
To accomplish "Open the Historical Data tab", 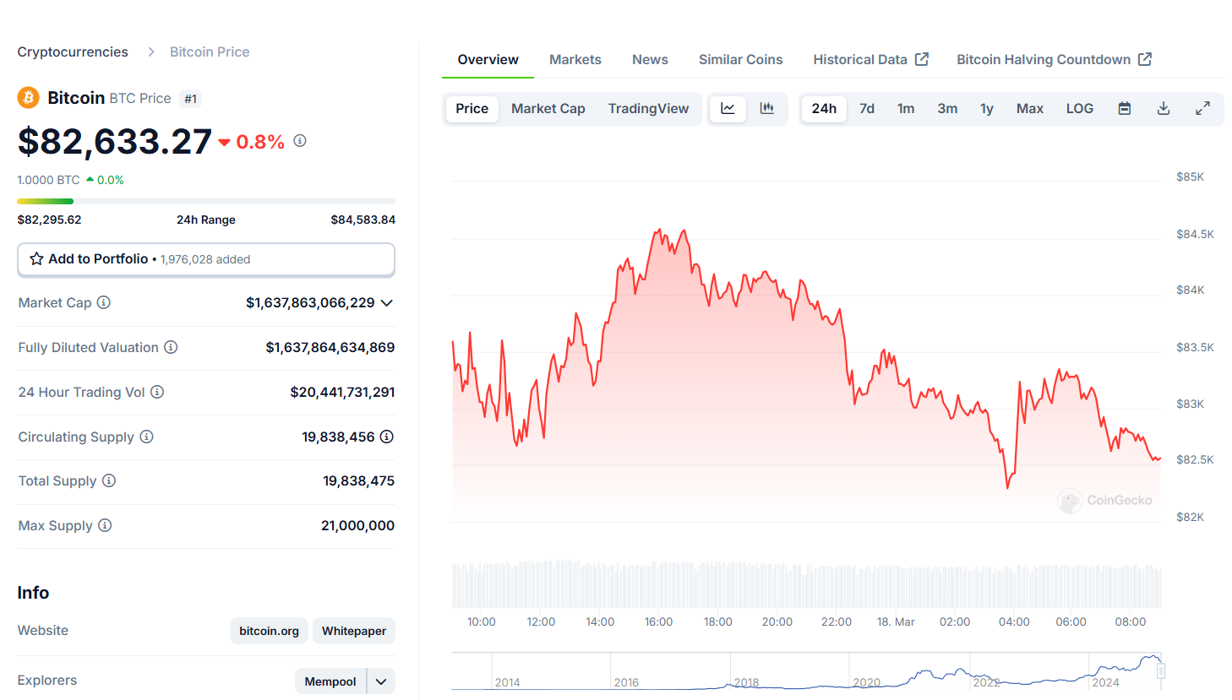I will tap(870, 59).
